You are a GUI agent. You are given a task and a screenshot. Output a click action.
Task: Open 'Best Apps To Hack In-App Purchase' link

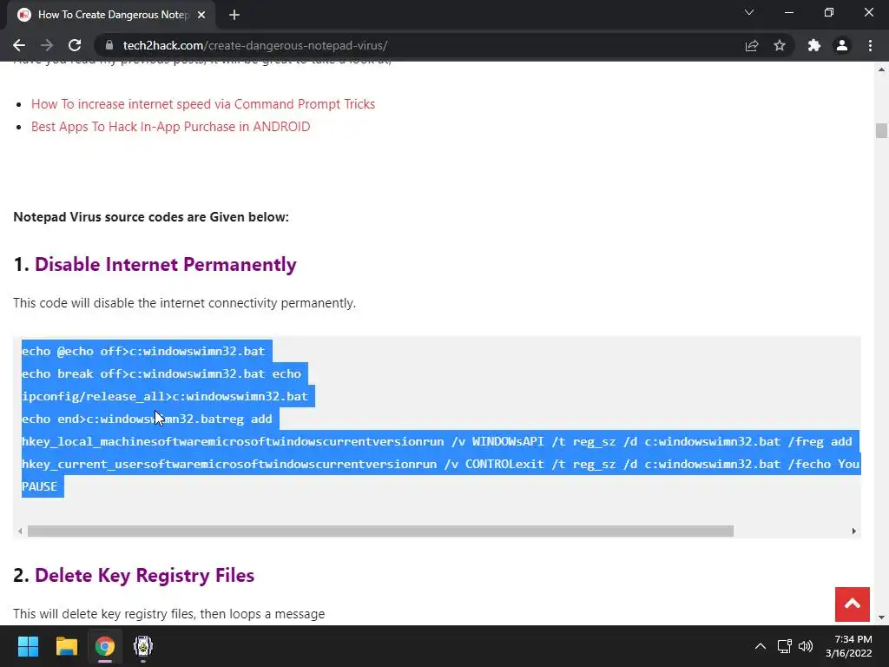pos(171,127)
